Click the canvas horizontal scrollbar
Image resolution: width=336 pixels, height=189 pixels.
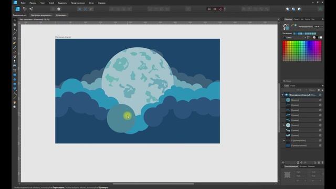(153, 184)
